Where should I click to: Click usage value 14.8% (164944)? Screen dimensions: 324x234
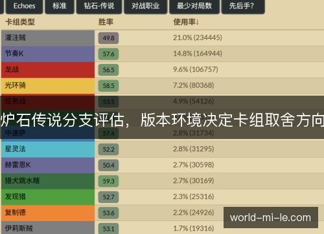(x=198, y=54)
